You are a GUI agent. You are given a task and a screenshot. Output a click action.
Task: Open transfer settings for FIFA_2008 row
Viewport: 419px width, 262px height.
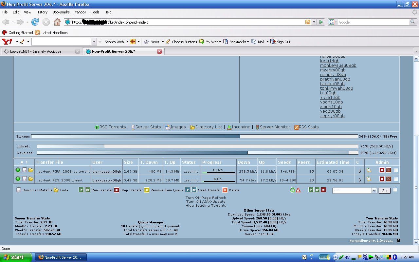(x=369, y=170)
